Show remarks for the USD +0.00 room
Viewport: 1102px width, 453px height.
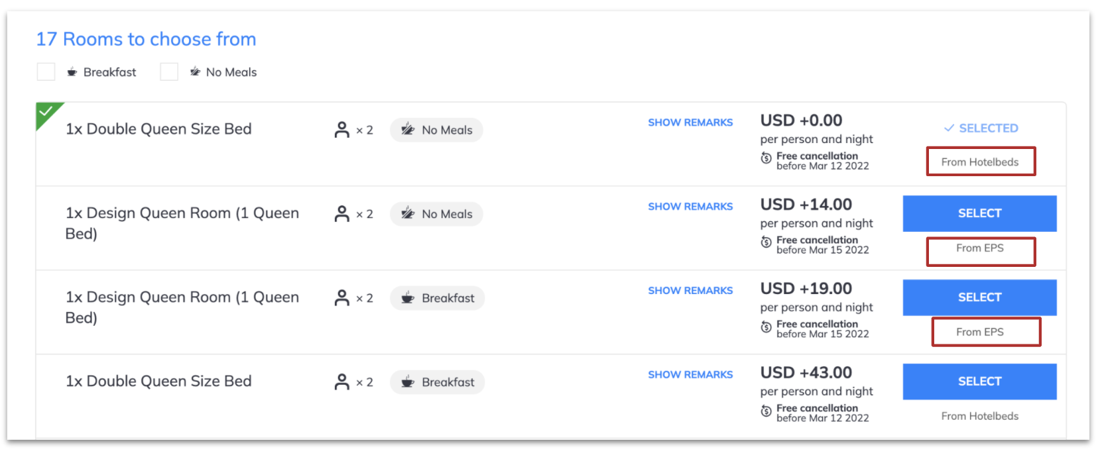(x=690, y=123)
